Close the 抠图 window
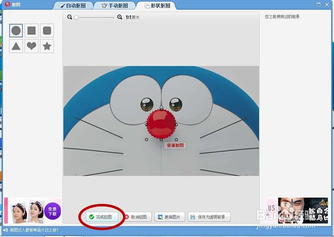This screenshot has height=237, width=334. 327,5
